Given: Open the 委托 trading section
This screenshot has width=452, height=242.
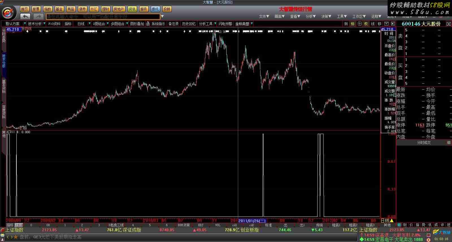Looking at the screenshot, I should click(155, 9).
